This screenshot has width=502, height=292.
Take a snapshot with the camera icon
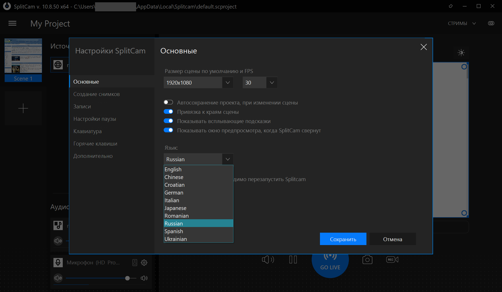367,259
